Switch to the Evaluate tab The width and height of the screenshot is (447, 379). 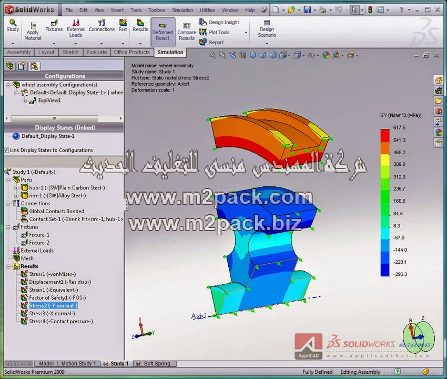point(96,52)
